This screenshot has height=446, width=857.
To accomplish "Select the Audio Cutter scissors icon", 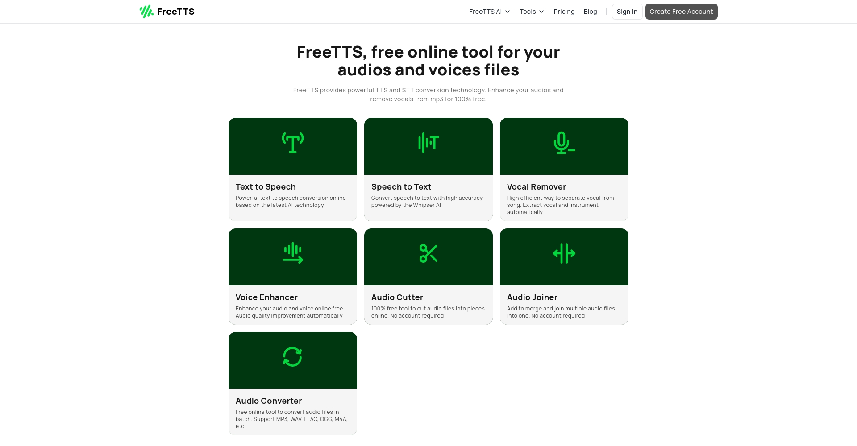I will coord(428,253).
